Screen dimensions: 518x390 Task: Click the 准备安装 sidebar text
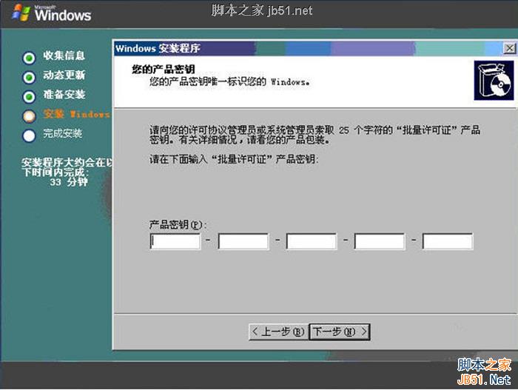point(64,95)
